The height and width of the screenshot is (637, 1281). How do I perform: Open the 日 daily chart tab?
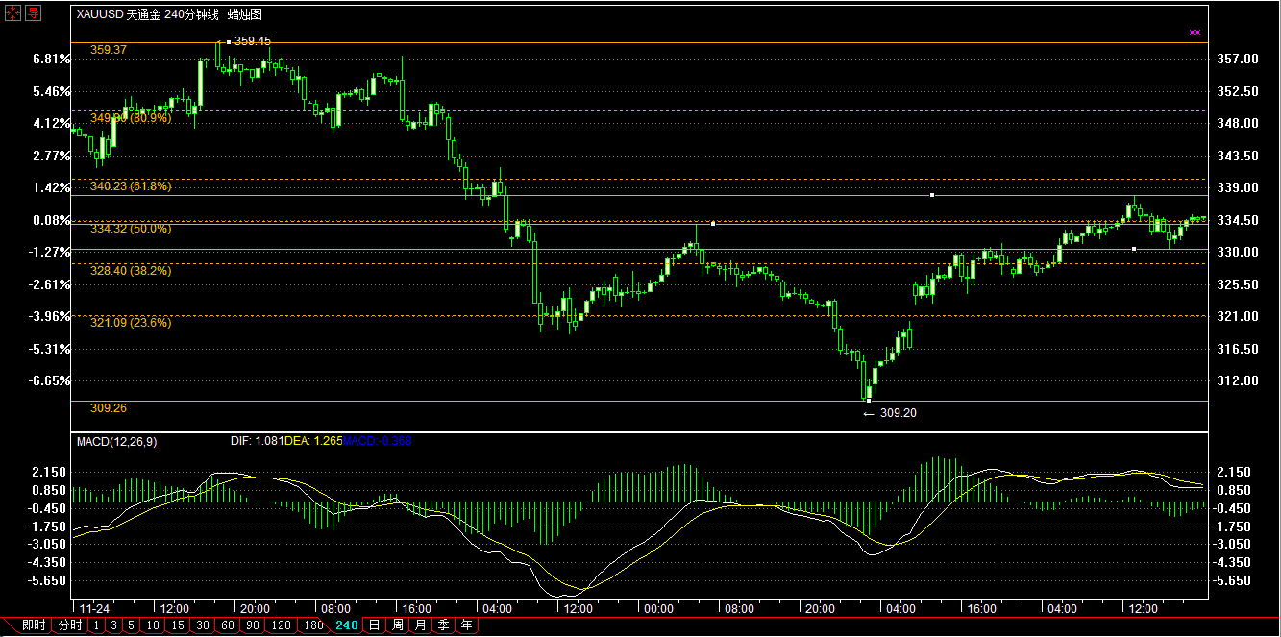coord(374,625)
